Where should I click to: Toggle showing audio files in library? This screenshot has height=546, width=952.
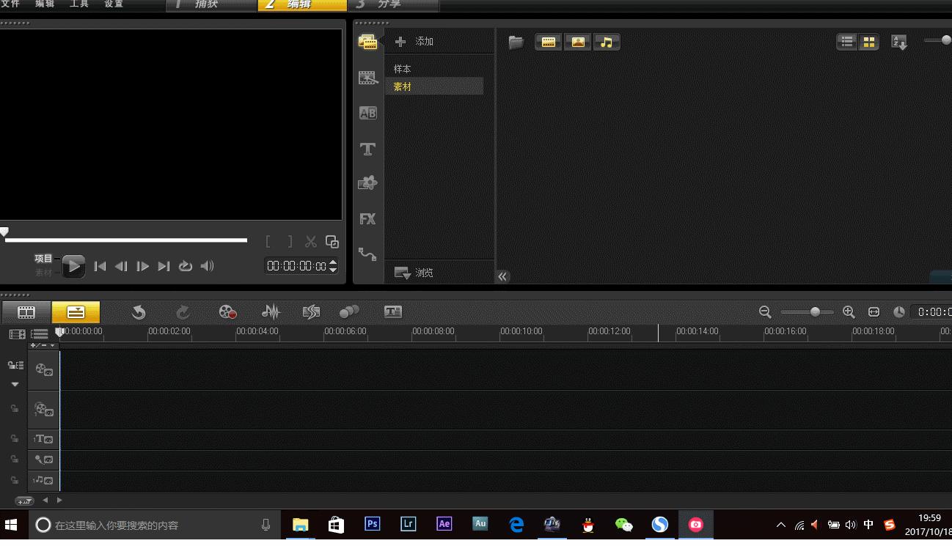pyautogui.click(x=607, y=43)
